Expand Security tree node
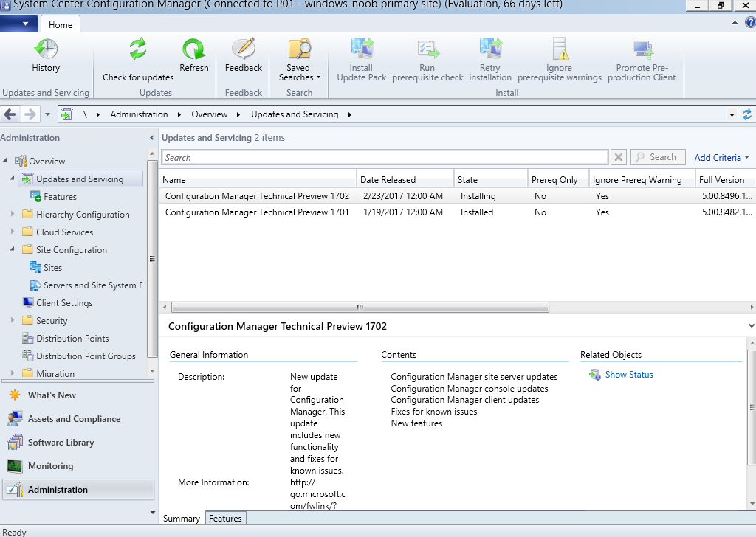 [x=13, y=320]
